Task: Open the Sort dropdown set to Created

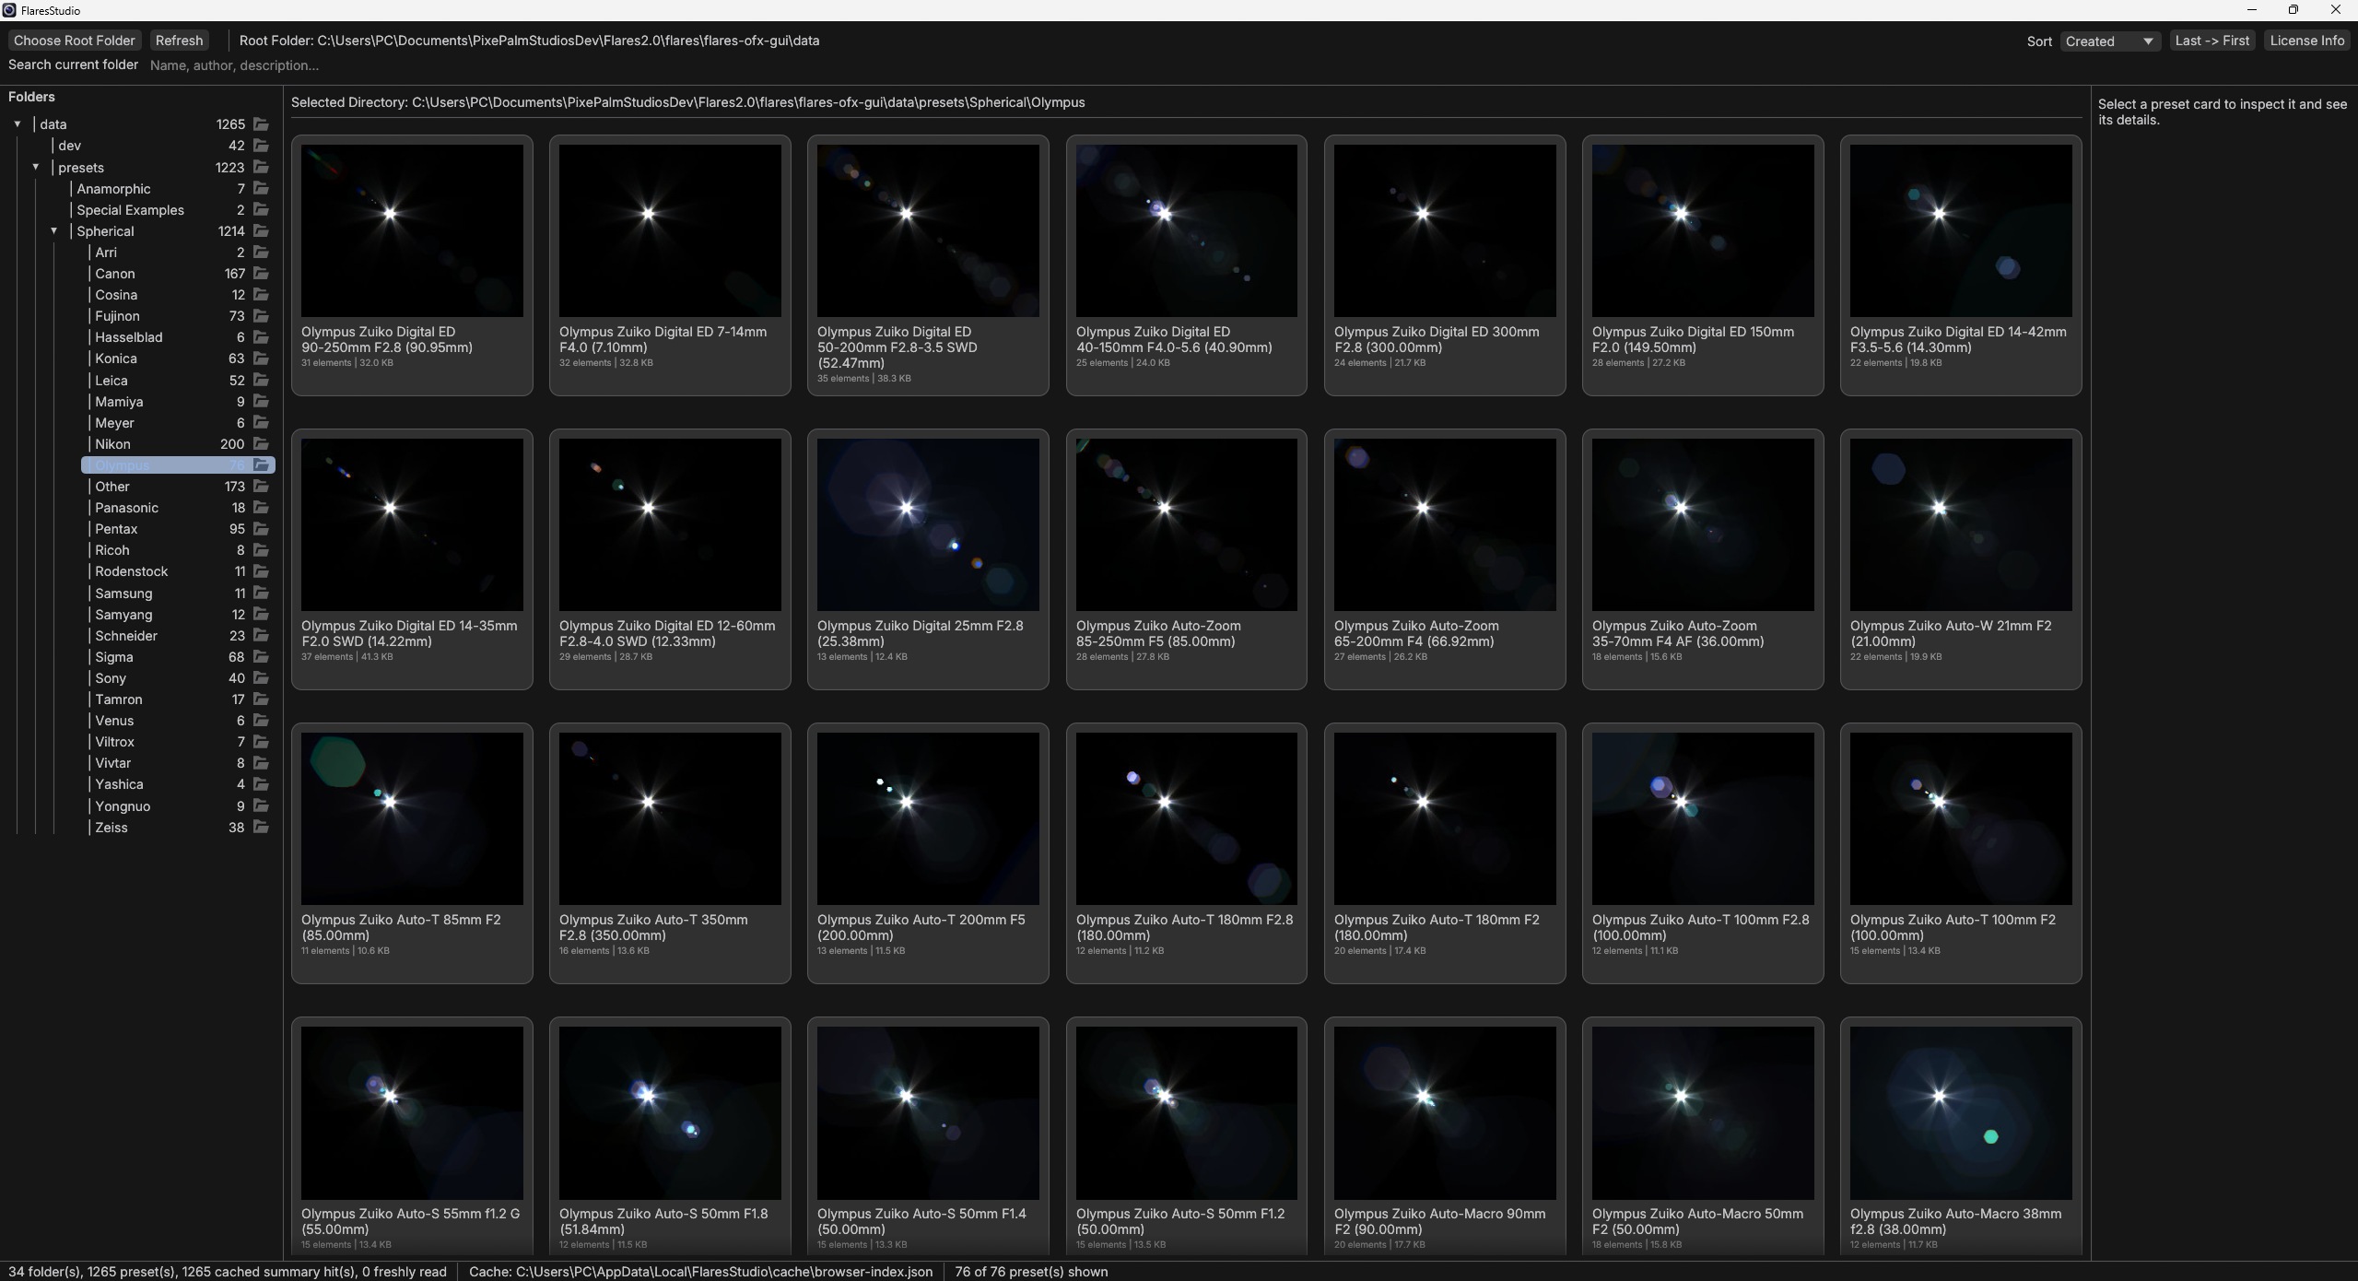Action: (x=2110, y=41)
